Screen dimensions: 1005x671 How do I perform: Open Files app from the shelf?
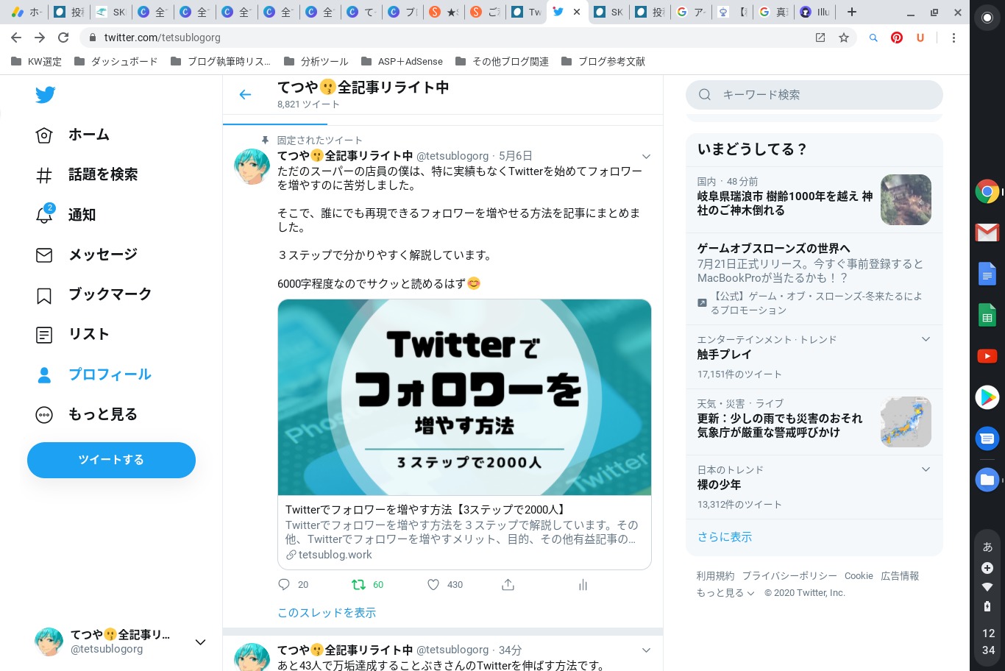(x=987, y=480)
